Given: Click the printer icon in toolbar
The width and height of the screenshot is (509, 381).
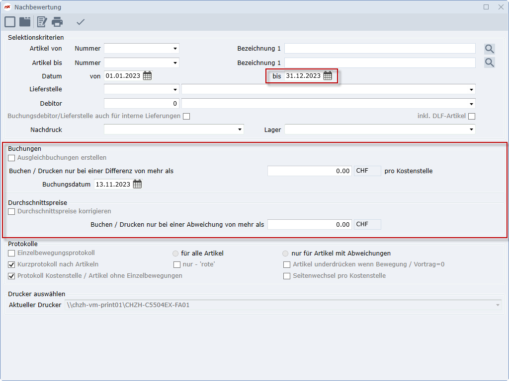Looking at the screenshot, I should pos(57,22).
